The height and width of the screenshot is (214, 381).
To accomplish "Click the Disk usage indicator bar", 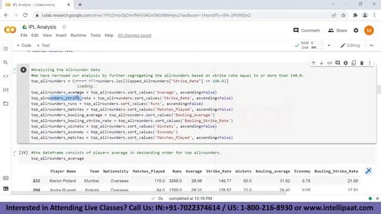I will point(317,48).
